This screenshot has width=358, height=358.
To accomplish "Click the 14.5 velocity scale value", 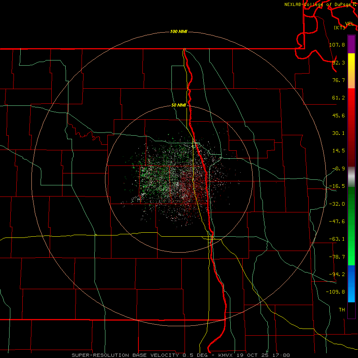I will click(339, 151).
